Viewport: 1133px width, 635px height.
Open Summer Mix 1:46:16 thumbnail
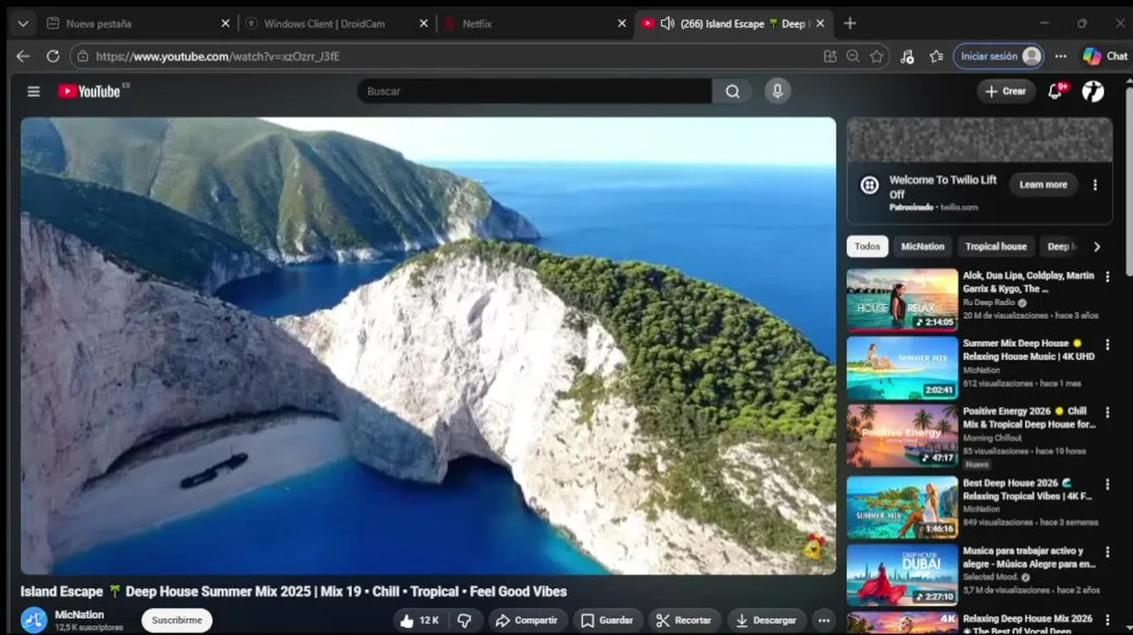tap(902, 508)
